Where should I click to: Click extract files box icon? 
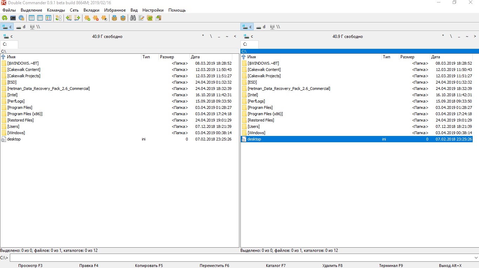point(123,18)
